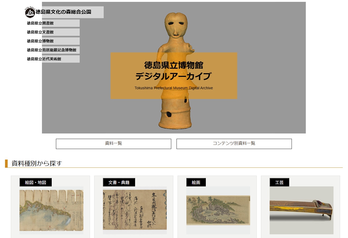The height and width of the screenshot is (238, 348).
Task: Open the old coastal map thumbnail
Action: point(51,210)
